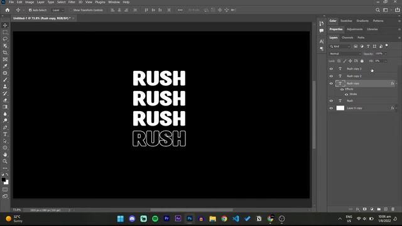Hide the bottom Rush text layer
Image resolution: width=402 pixels, height=226 pixels.
(331, 101)
